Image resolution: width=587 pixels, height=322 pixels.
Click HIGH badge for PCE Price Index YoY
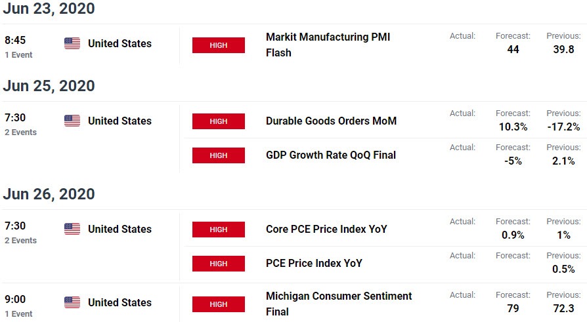[219, 263]
